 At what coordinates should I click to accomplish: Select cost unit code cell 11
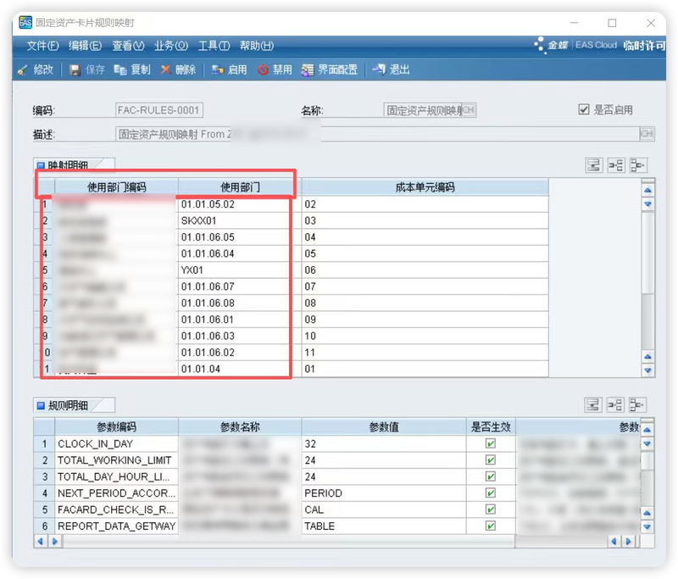[x=425, y=353]
